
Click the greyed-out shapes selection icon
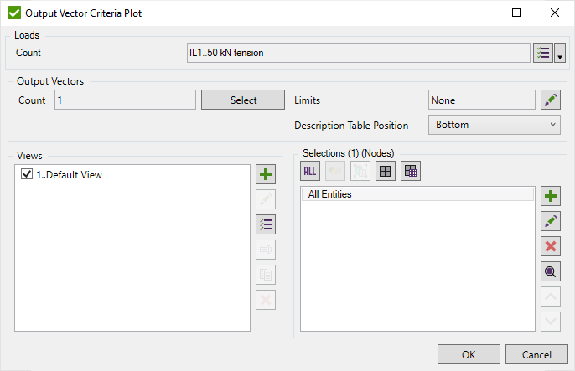coord(335,171)
